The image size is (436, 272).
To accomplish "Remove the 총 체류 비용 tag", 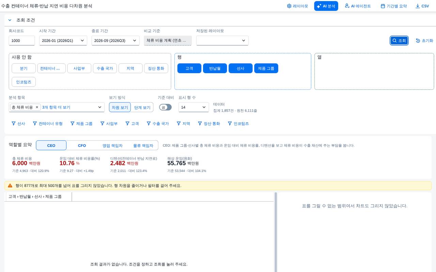I will pyautogui.click(x=37, y=107).
